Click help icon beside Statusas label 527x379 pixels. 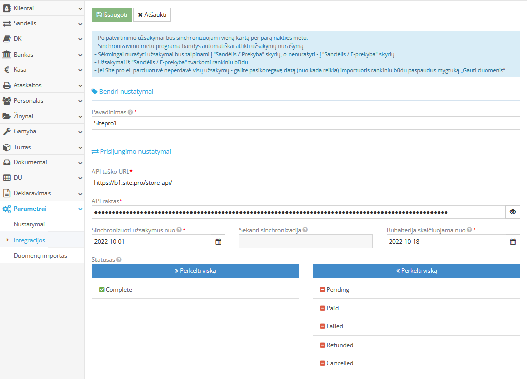(x=119, y=260)
